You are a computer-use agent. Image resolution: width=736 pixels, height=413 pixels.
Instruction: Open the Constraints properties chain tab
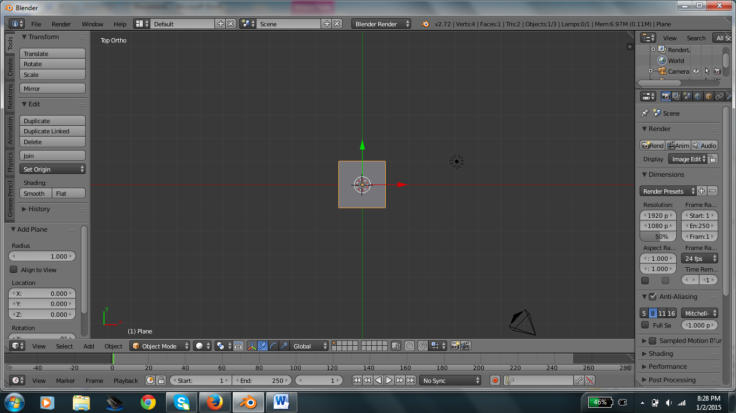click(719, 97)
